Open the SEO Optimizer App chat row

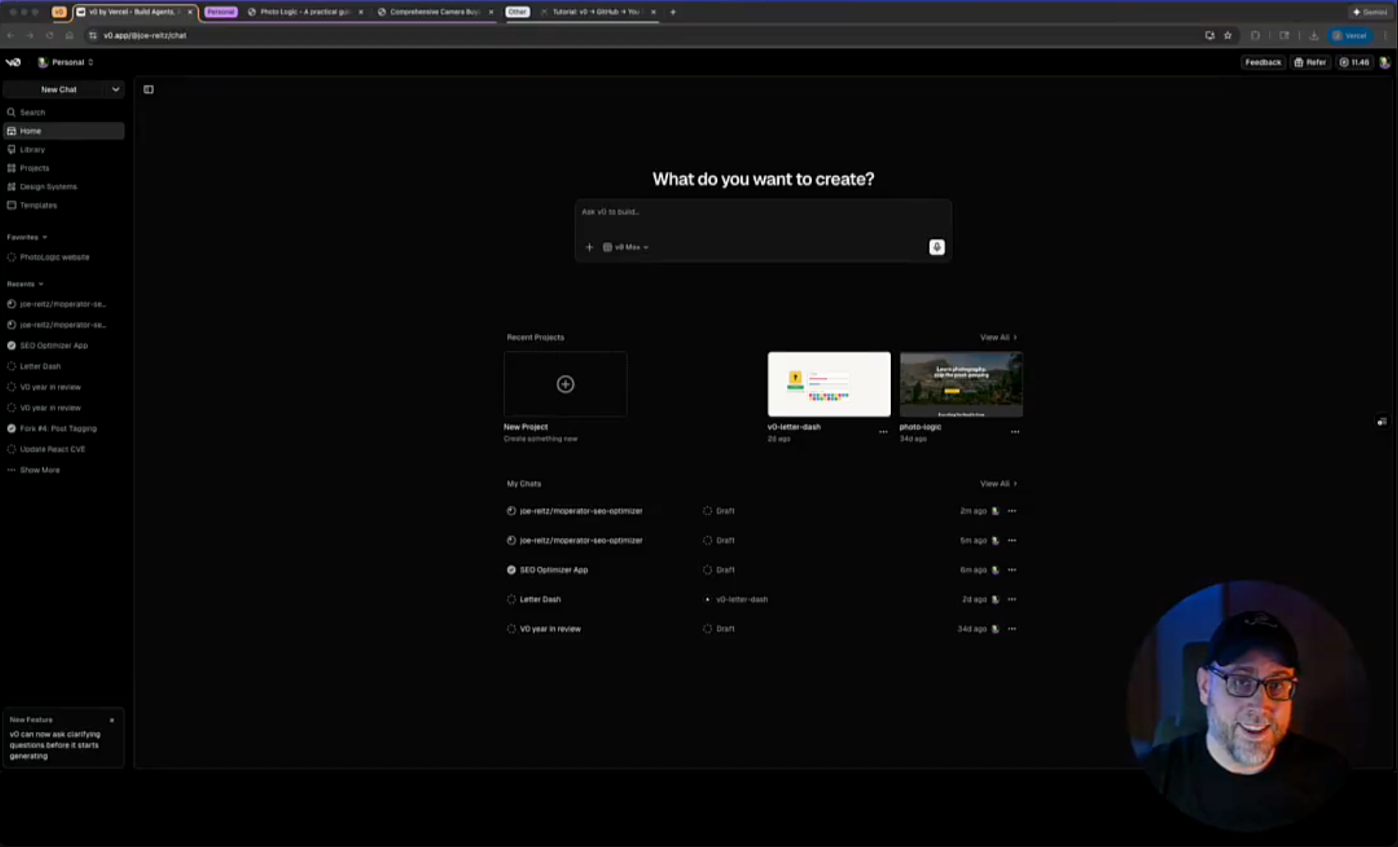[x=762, y=570]
